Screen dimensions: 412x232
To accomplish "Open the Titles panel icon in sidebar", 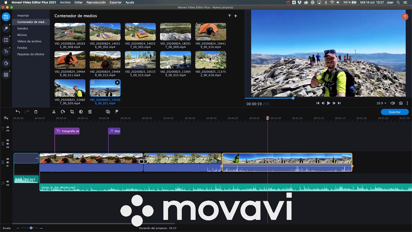I will pyautogui.click(x=6, y=52).
